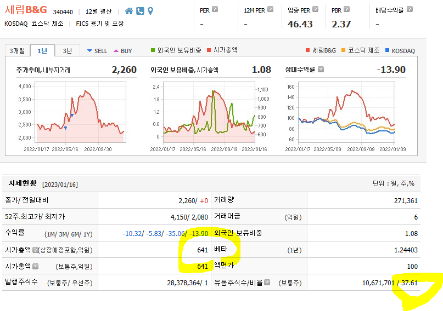443x311 pixels.
Task: Click 유동주식수 value 10,671,701 / 37.61
Action: 390,283
